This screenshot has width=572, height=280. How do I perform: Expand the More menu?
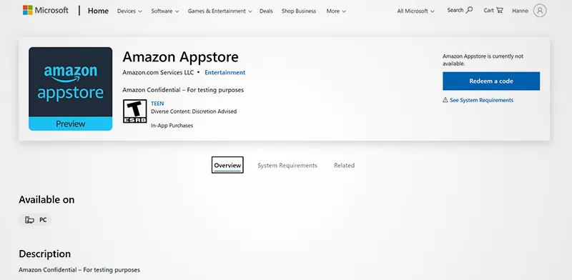pos(336,11)
